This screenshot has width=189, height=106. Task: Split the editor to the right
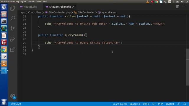click(177, 7)
